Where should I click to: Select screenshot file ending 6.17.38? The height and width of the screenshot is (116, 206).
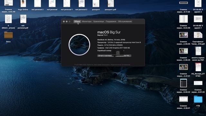click(x=183, y=3)
